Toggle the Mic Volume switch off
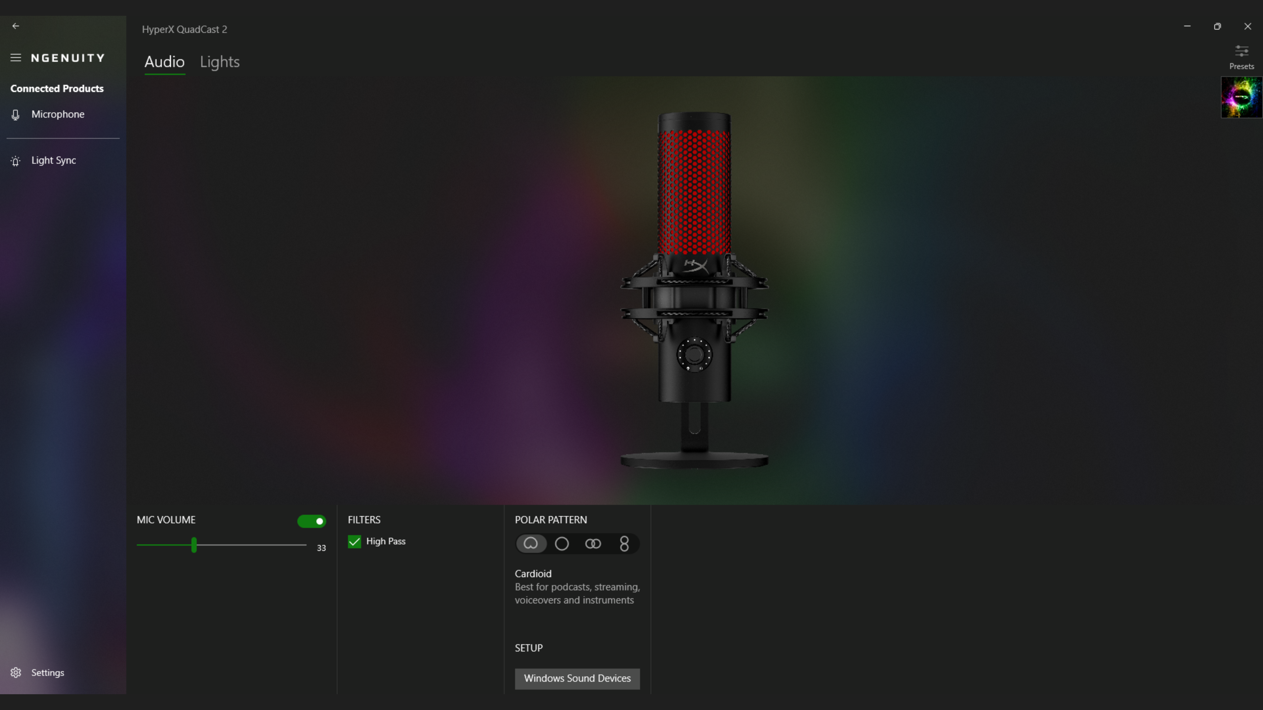The width and height of the screenshot is (1263, 710). tap(312, 521)
